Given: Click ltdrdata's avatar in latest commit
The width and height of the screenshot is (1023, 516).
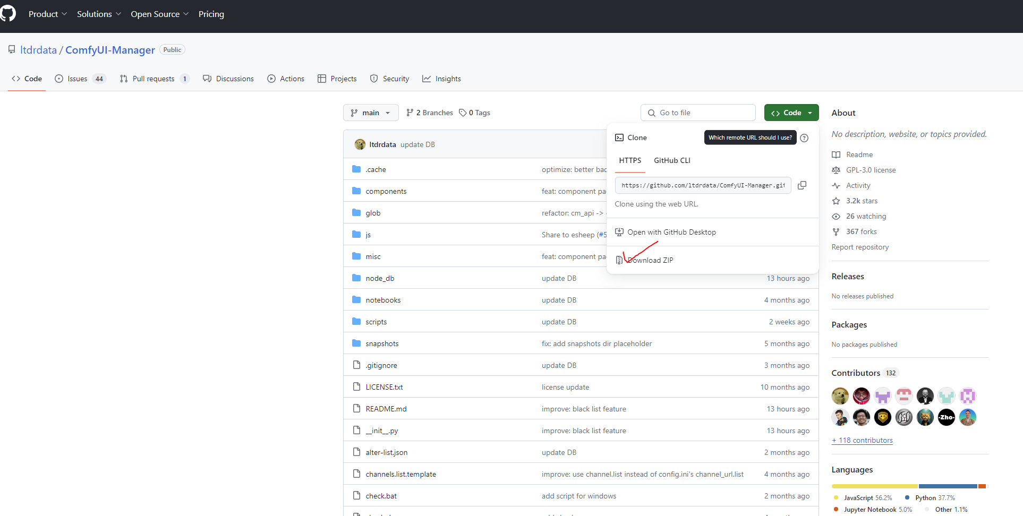Looking at the screenshot, I should point(360,144).
